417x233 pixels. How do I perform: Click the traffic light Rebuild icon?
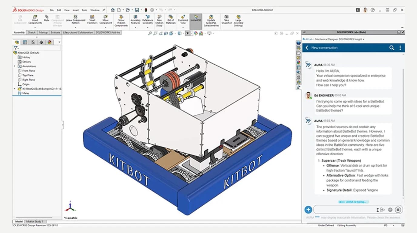(x=146, y=10)
